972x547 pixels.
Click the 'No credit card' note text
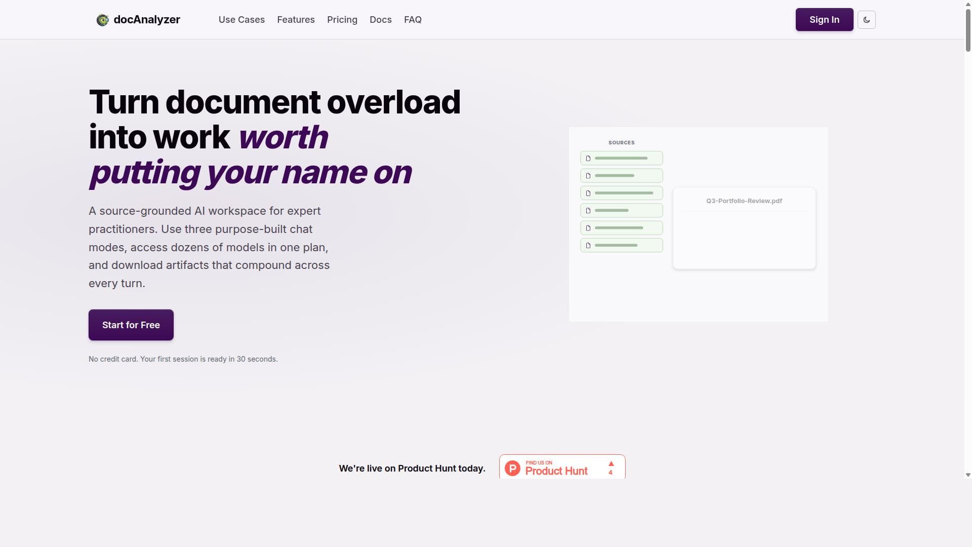pos(183,359)
